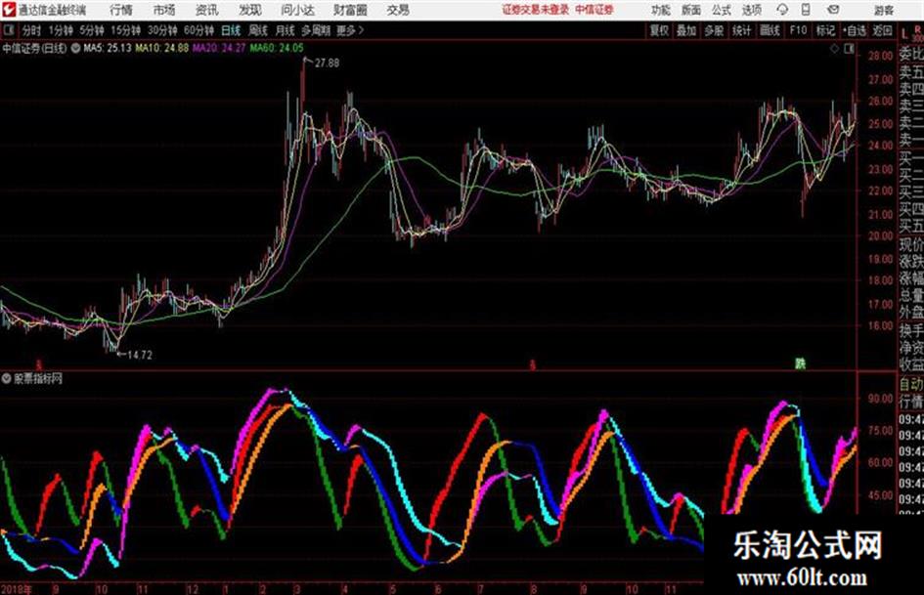The width and height of the screenshot is (924, 595).
Task: Open the 公式 menu
Action: click(722, 10)
